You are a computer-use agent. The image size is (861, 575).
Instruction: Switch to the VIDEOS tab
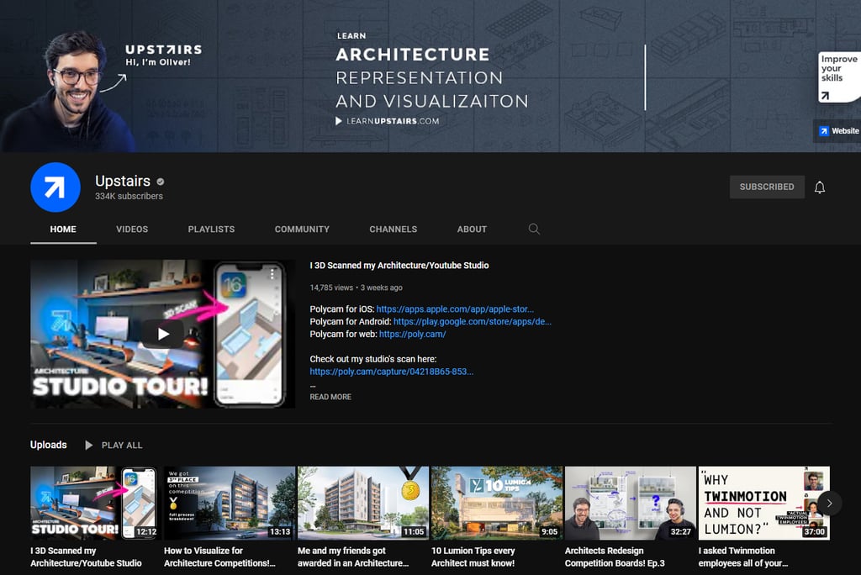[x=132, y=229]
